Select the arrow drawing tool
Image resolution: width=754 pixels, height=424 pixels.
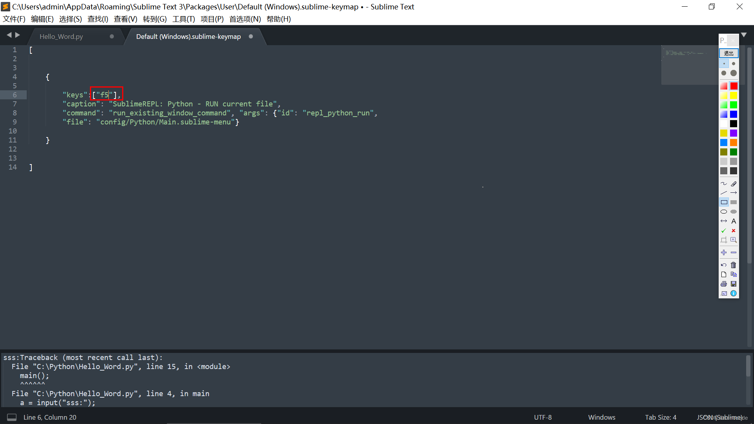pos(734,193)
